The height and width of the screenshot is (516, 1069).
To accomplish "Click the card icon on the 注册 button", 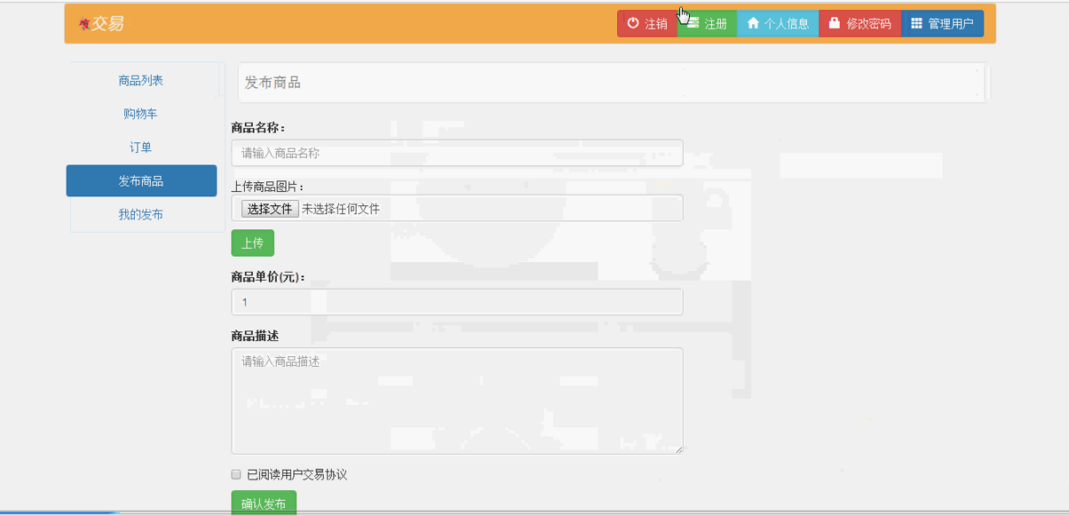I will click(x=693, y=23).
